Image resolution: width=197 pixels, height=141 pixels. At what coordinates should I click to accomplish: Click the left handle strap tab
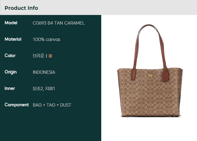(134, 74)
